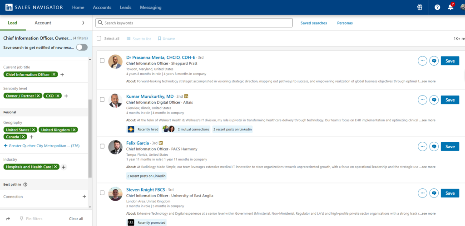Add another seniority level filter

point(66,96)
